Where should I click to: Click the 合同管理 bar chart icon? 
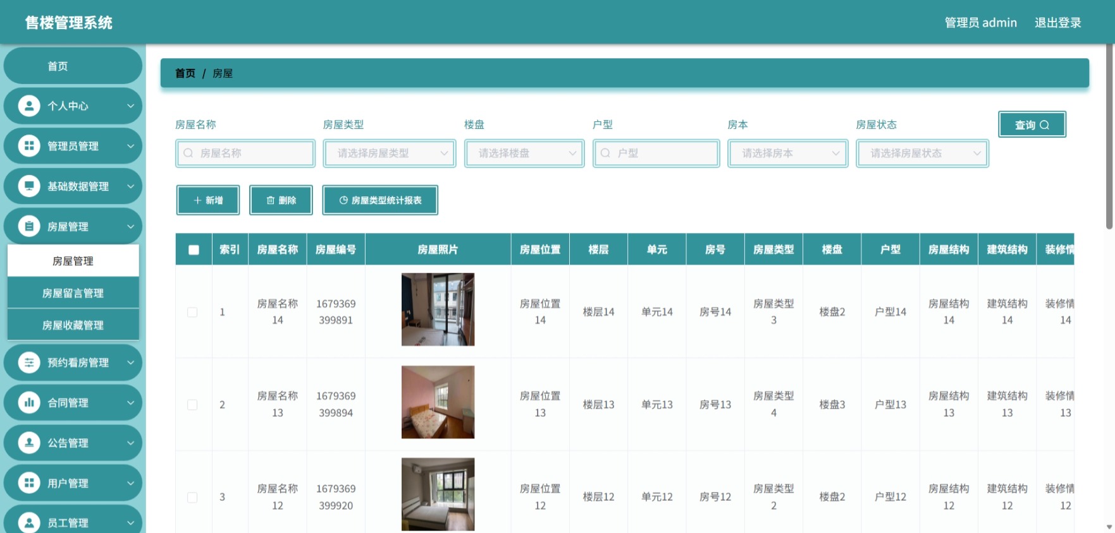coord(29,402)
